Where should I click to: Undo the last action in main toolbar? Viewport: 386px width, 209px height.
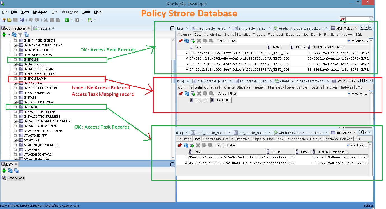(31, 20)
